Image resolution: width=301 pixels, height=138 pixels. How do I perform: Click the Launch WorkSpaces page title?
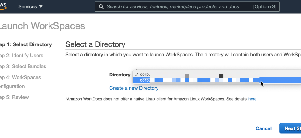[42, 26]
